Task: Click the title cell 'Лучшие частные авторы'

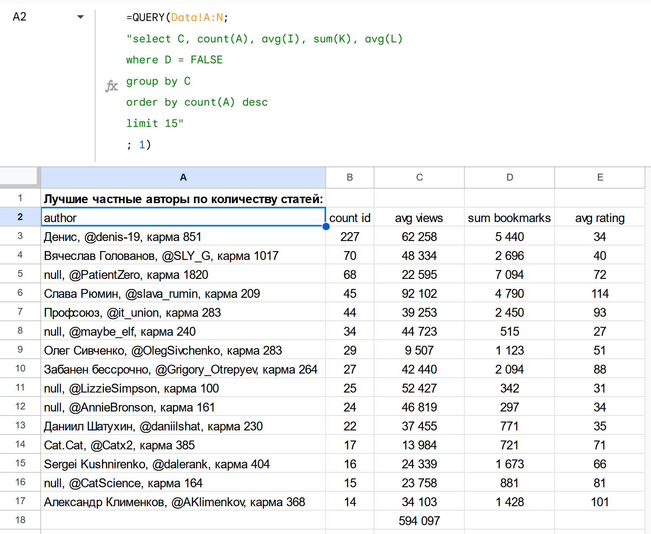Action: tap(183, 199)
